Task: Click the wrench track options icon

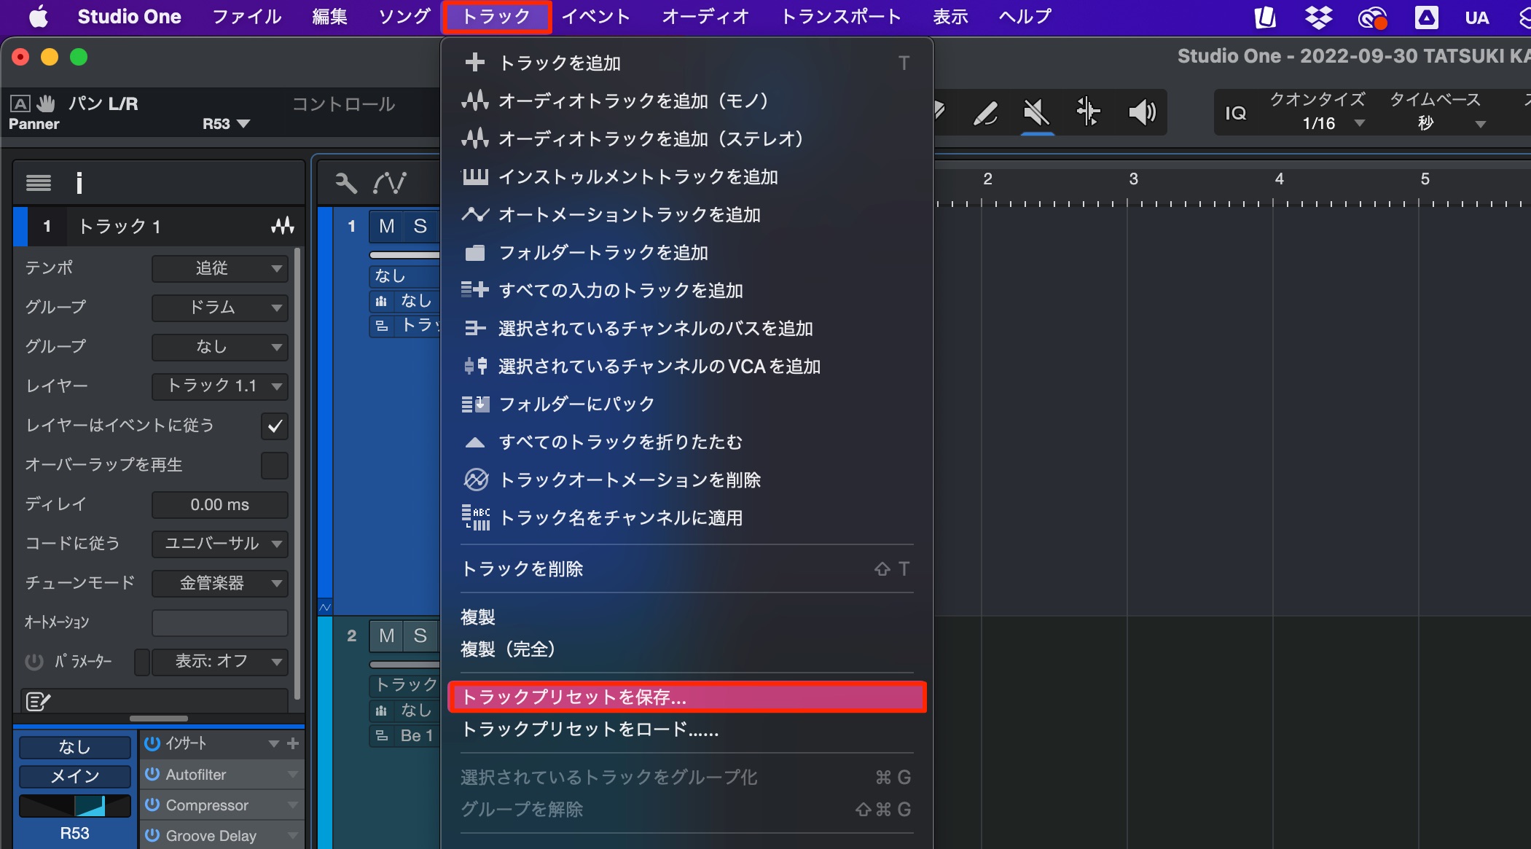Action: tap(345, 182)
